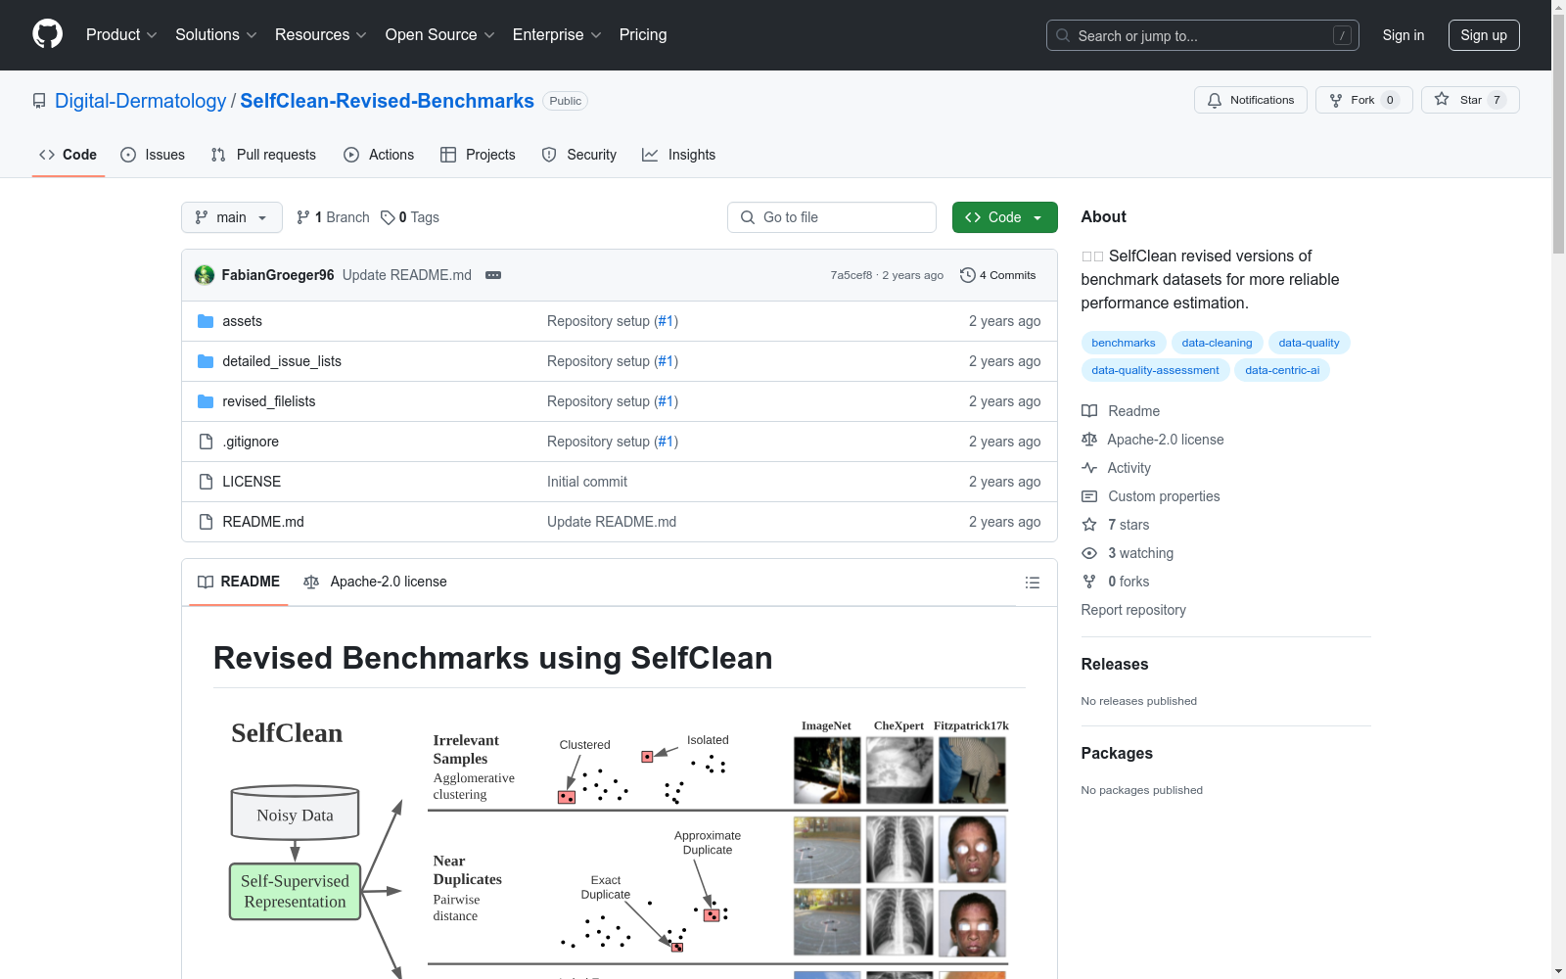Click the detailed_issue_lists folder icon

[206, 361]
